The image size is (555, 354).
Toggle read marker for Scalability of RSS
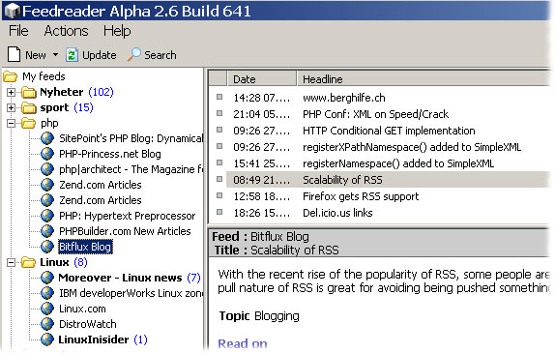point(219,179)
